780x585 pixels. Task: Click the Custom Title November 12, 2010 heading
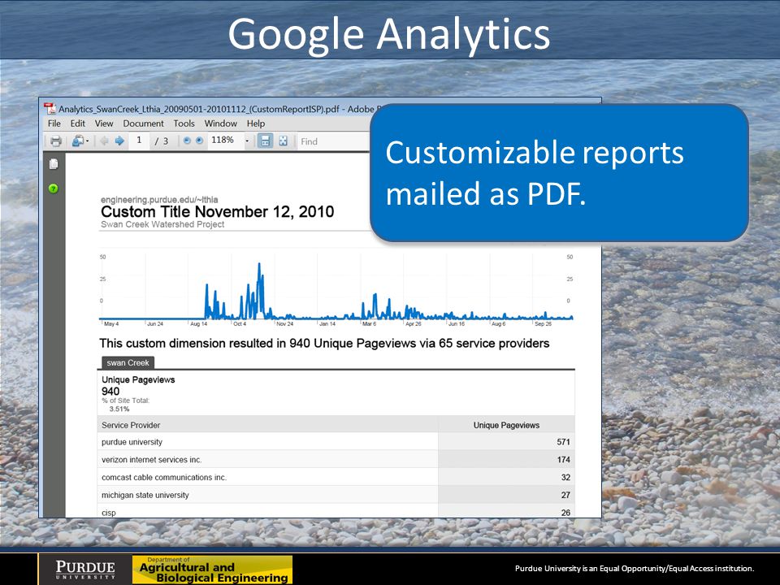(x=218, y=212)
